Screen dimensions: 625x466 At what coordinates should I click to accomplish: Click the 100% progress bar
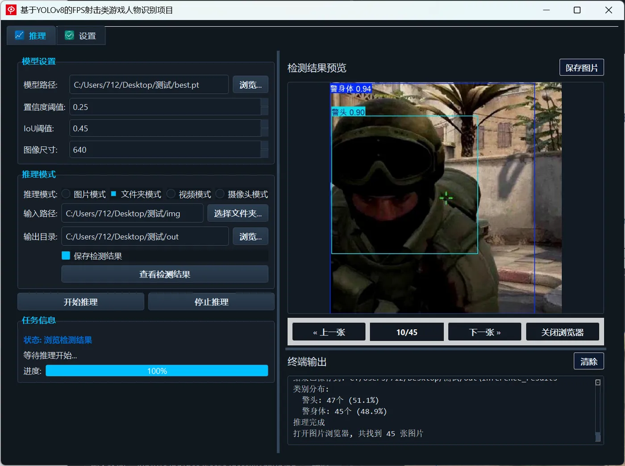[x=157, y=370]
